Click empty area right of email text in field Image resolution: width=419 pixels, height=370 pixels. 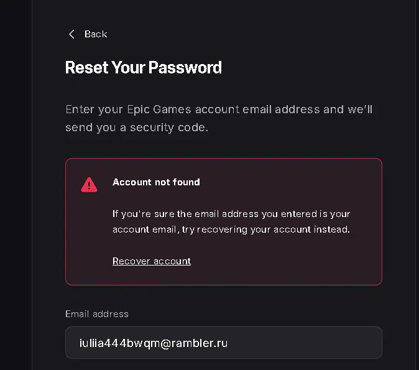[305, 343]
